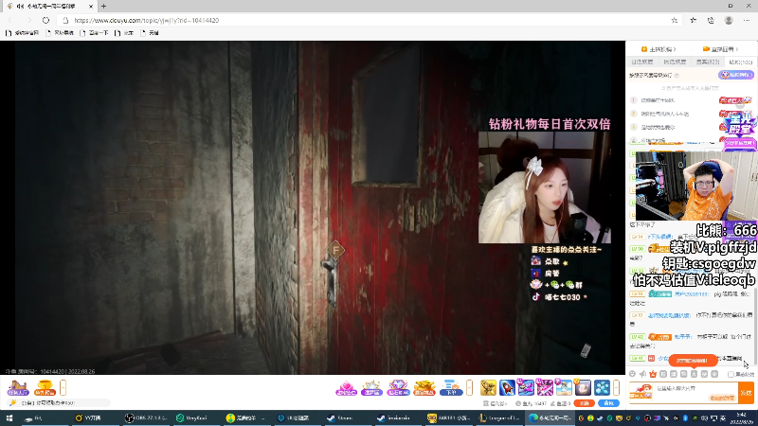758x426 pixels.
Task: Click the help question mark beside ranking title
Action: click(x=677, y=76)
